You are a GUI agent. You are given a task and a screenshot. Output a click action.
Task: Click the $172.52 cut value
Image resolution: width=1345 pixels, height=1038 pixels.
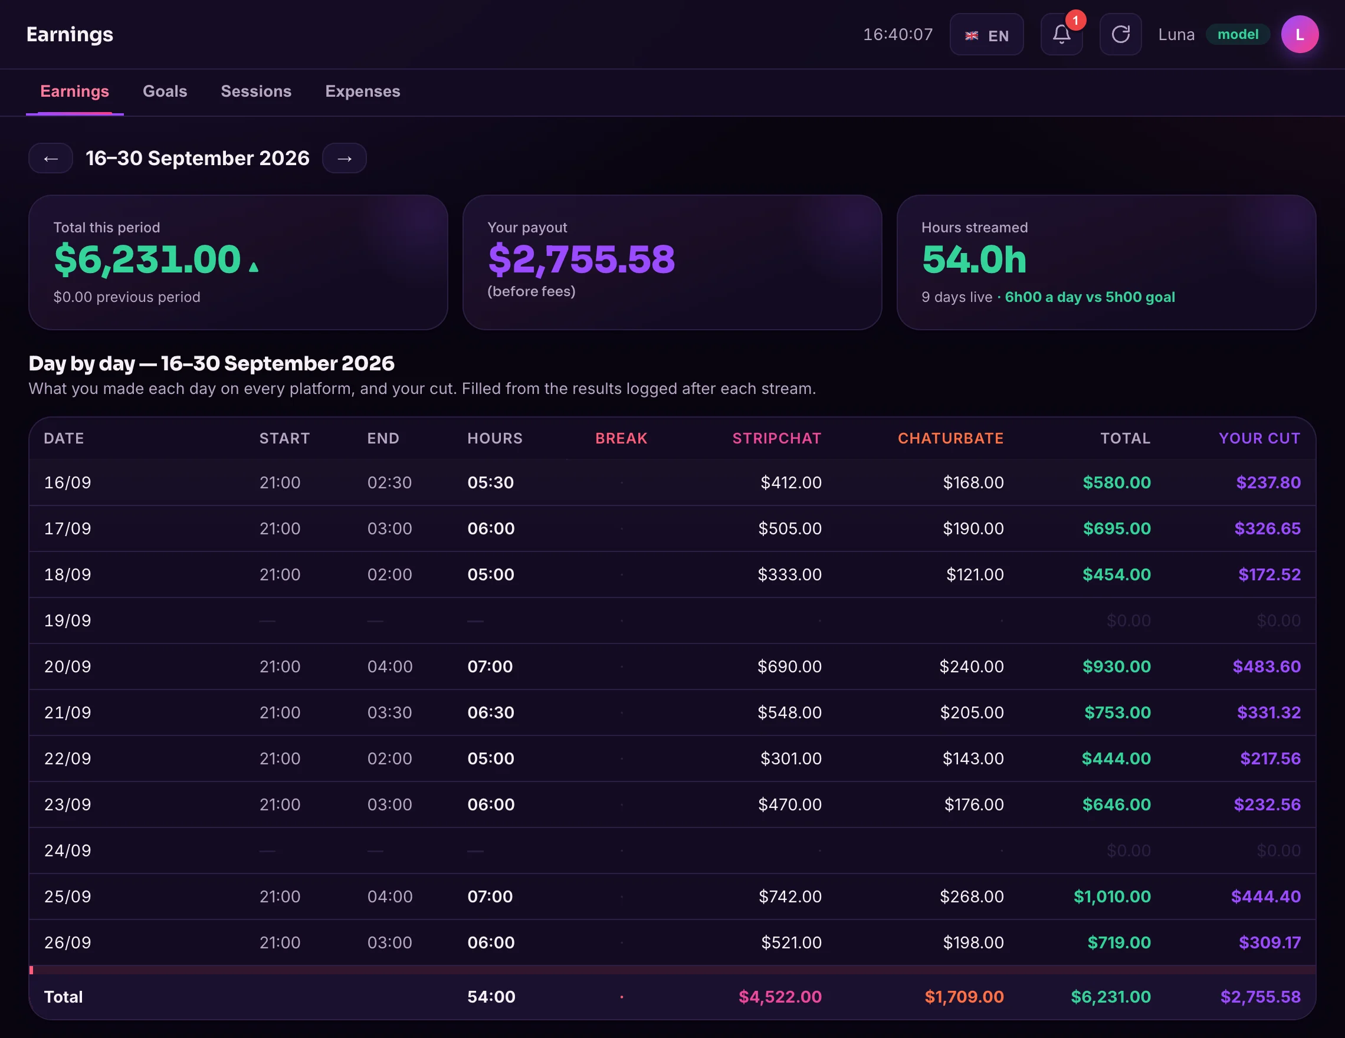(x=1269, y=574)
